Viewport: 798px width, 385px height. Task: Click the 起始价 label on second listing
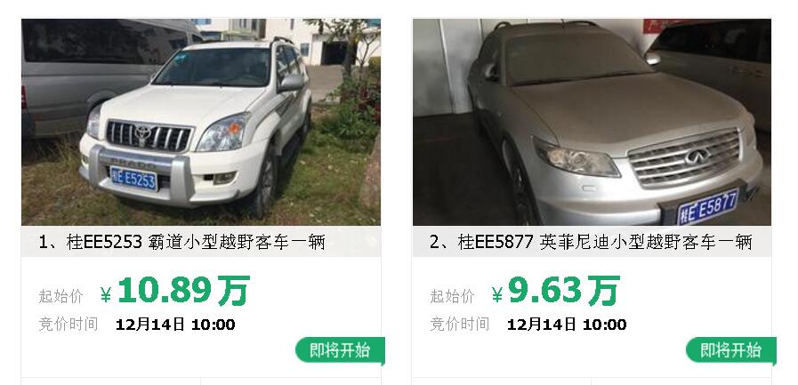pos(452,296)
